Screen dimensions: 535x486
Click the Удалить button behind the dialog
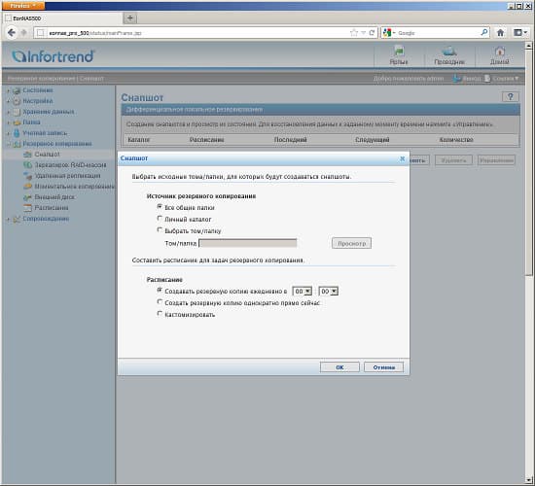click(453, 160)
